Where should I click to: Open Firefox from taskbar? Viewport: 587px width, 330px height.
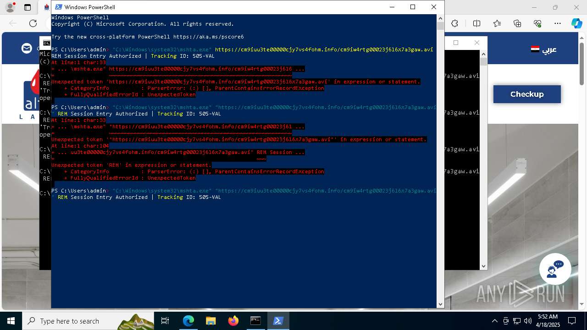[x=233, y=321]
